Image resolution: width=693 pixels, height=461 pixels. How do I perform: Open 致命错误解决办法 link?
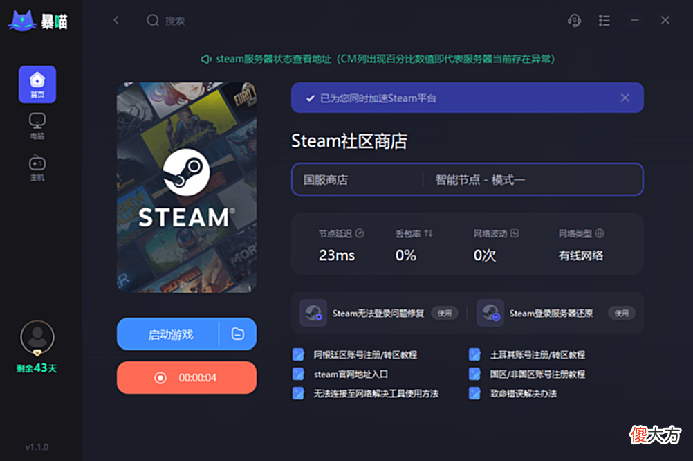pyautogui.click(x=524, y=394)
